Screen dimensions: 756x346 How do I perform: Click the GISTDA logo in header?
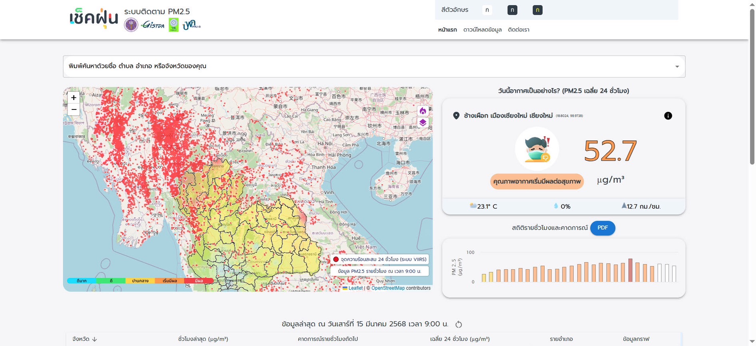(153, 25)
